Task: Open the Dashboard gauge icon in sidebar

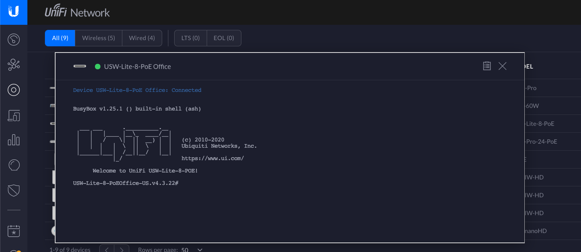Action: click(14, 39)
